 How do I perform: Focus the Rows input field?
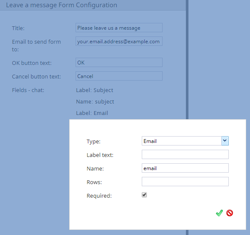click(185, 182)
